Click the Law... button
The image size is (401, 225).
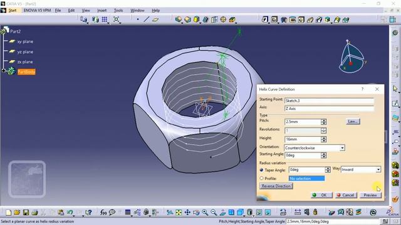(353, 122)
